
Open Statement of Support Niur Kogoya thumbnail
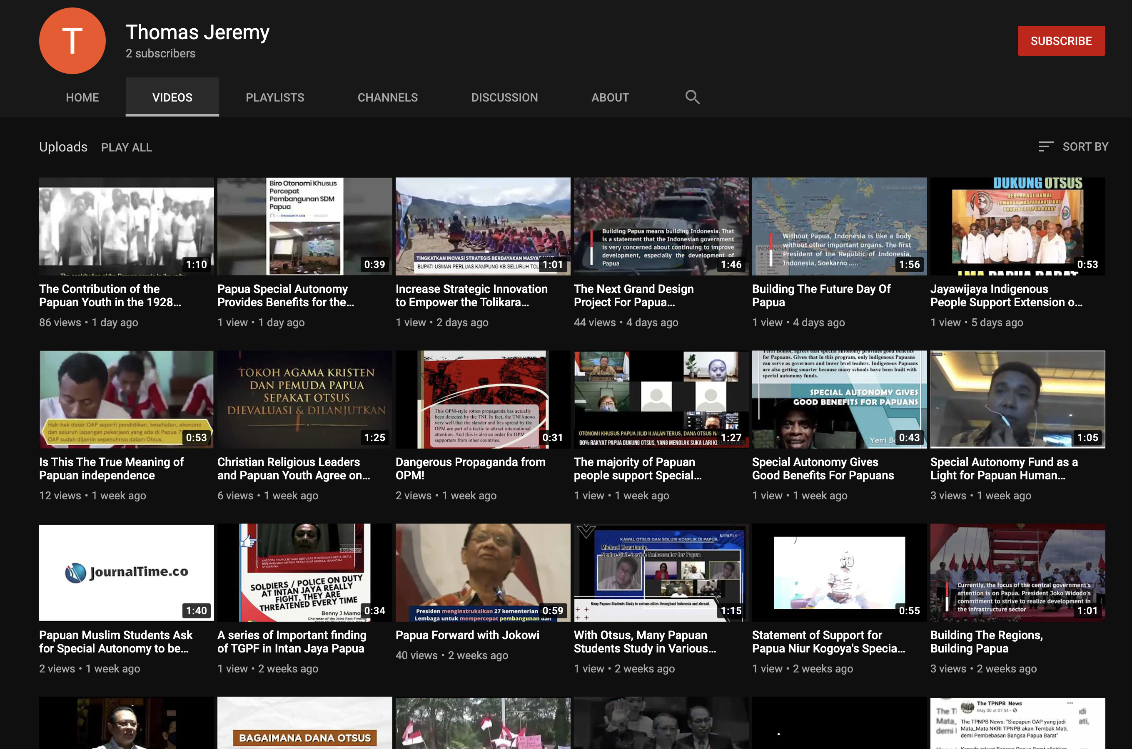[x=840, y=573]
